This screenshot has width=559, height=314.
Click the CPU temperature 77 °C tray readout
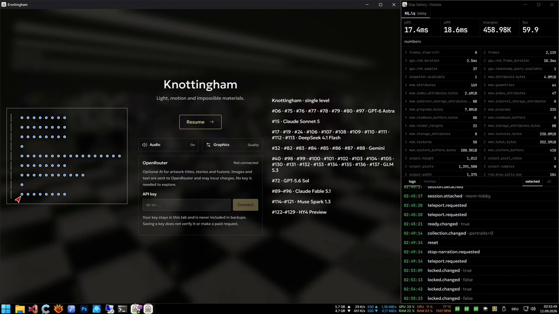pyautogui.click(x=447, y=307)
